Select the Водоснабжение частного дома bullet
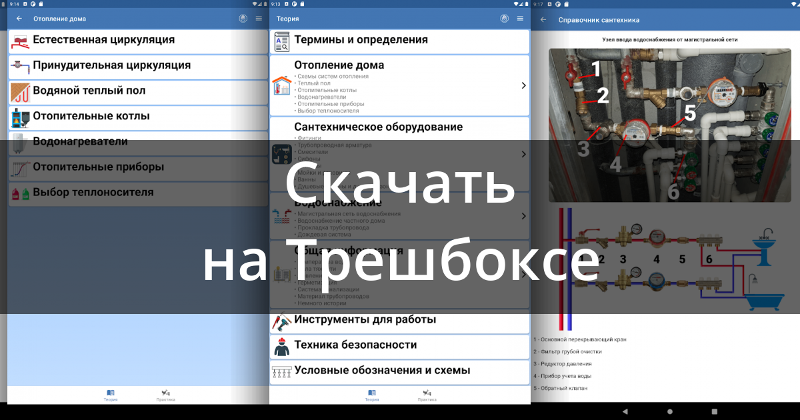 coord(339,221)
